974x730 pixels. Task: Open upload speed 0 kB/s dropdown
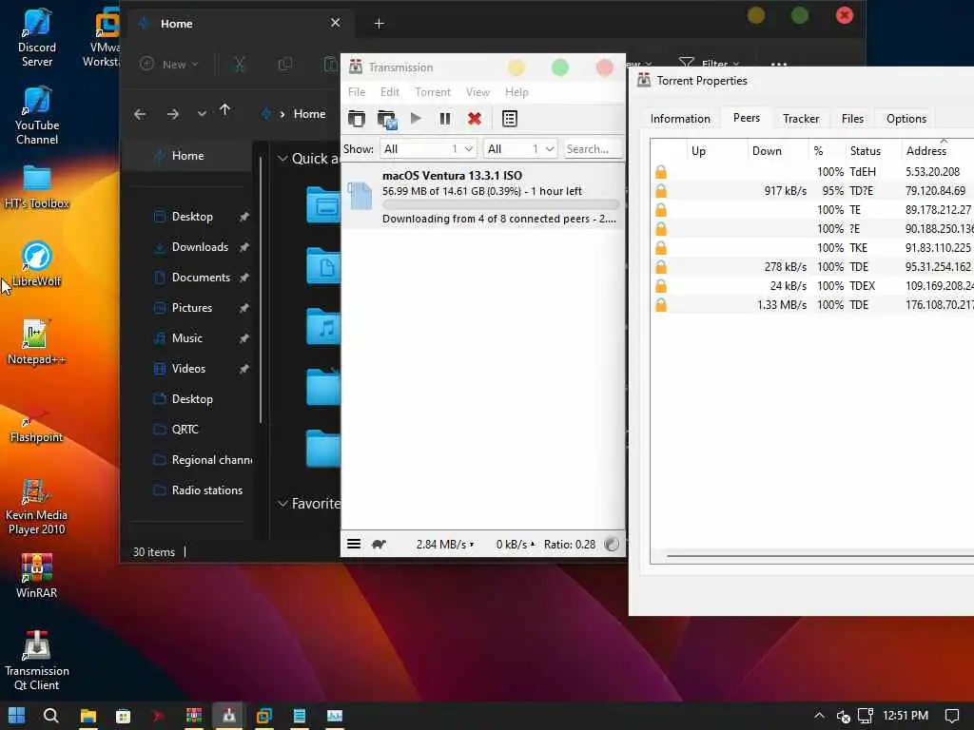tap(515, 544)
